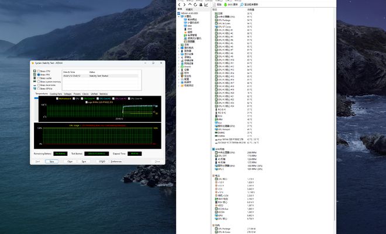Toggle aigo NVMe SSD legend checkbox
The width and height of the screenshot is (386, 234).
pos(87,102)
